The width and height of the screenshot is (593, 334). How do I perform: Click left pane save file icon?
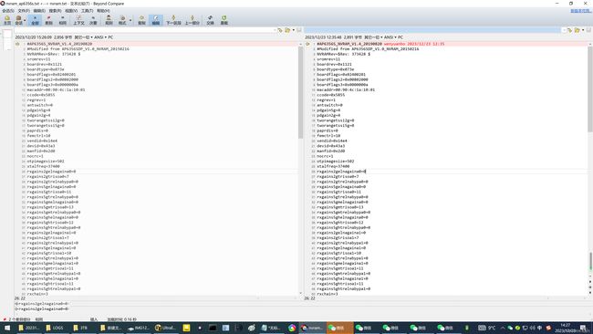(299, 30)
